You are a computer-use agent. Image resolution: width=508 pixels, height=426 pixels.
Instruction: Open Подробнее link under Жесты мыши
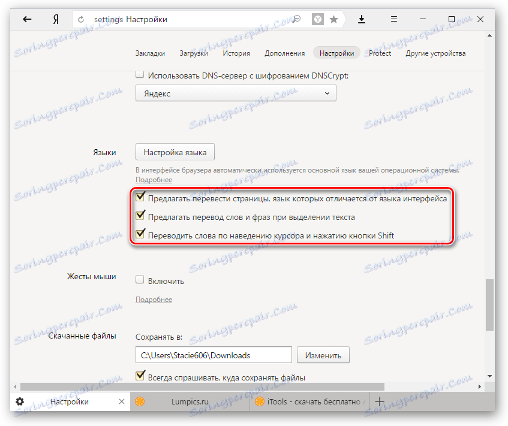(x=154, y=300)
